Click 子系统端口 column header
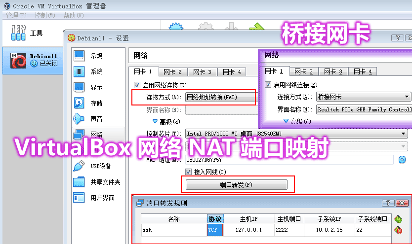412x244 pixels. [x=372, y=218]
